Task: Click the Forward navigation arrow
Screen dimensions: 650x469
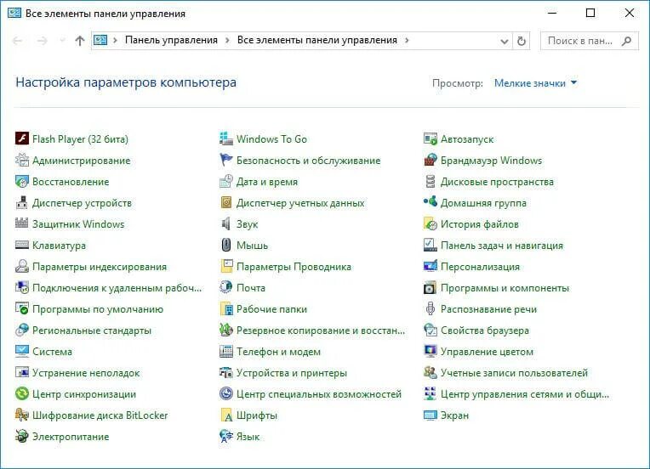Action: 42,41
